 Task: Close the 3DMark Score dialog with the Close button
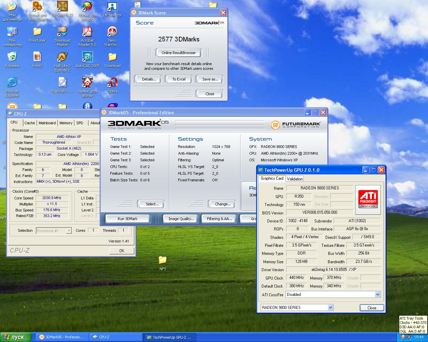pyautogui.click(x=210, y=94)
